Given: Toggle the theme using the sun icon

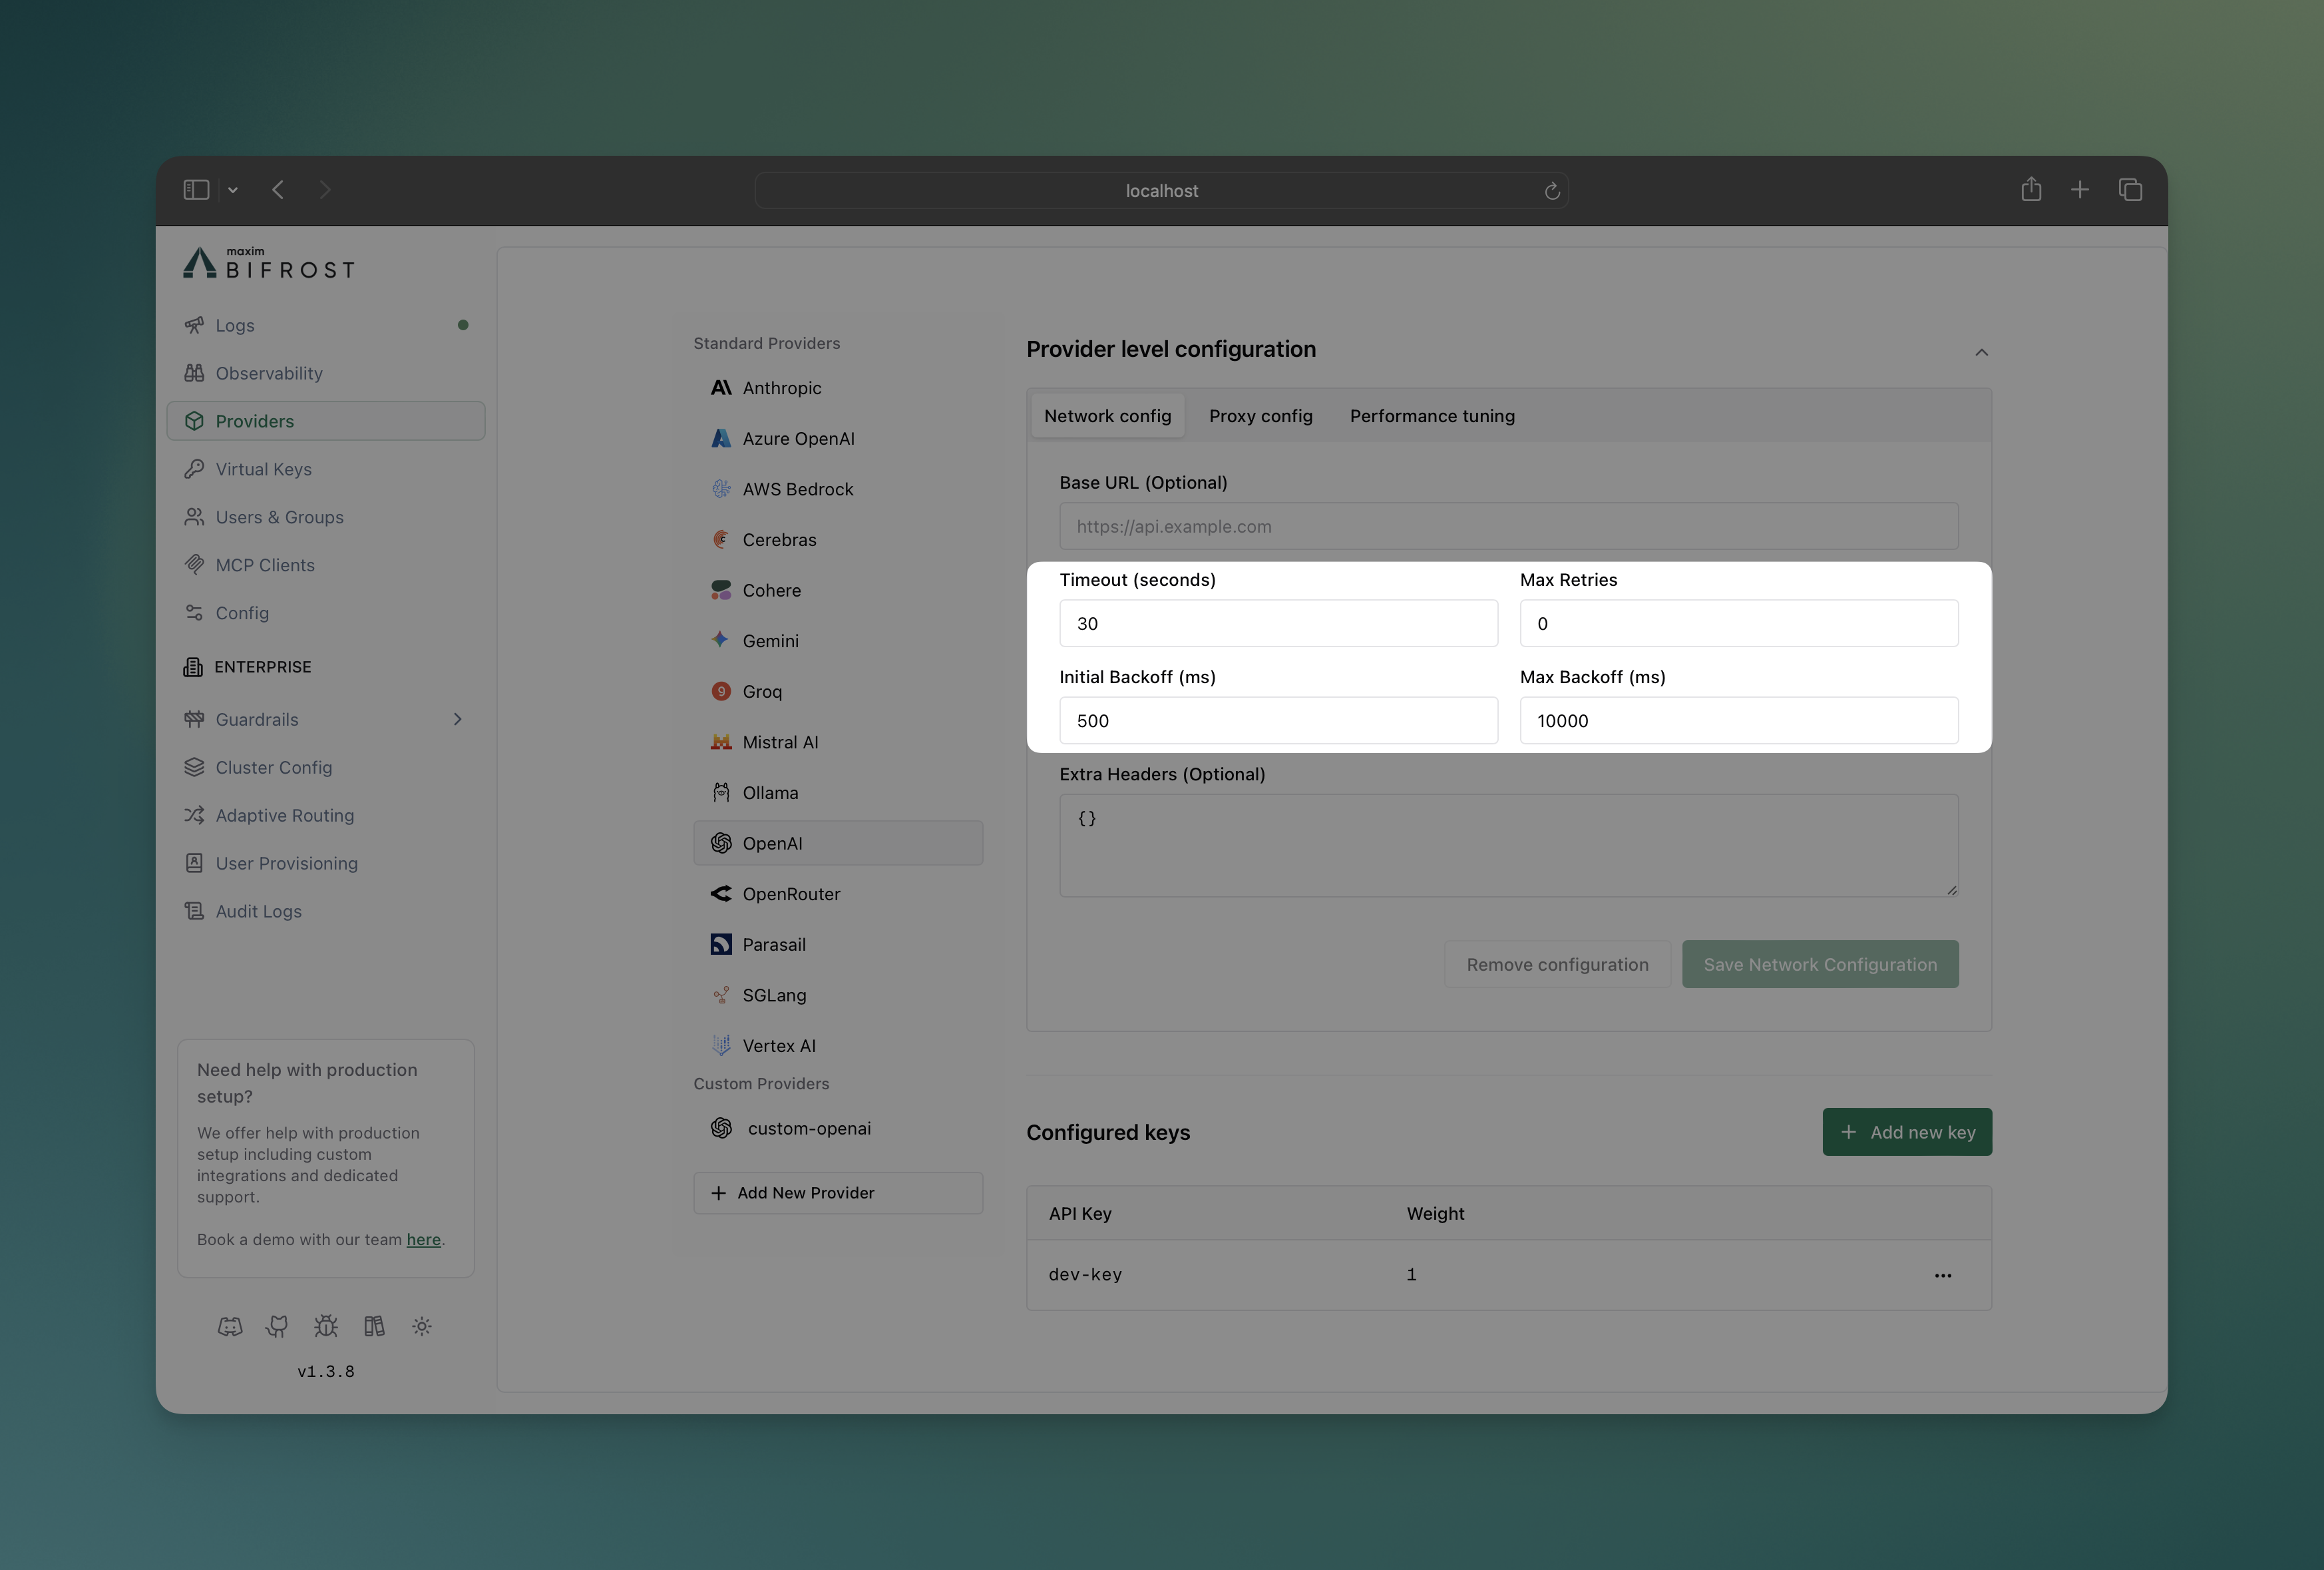Looking at the screenshot, I should 421,1326.
